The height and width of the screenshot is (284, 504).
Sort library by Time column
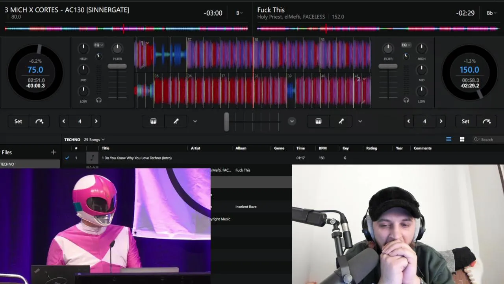coord(300,148)
